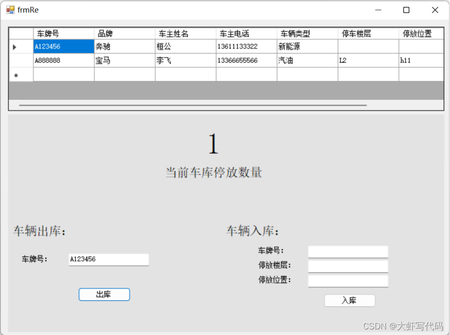Click the h11 position cell
The image size is (450, 335).
421,61
